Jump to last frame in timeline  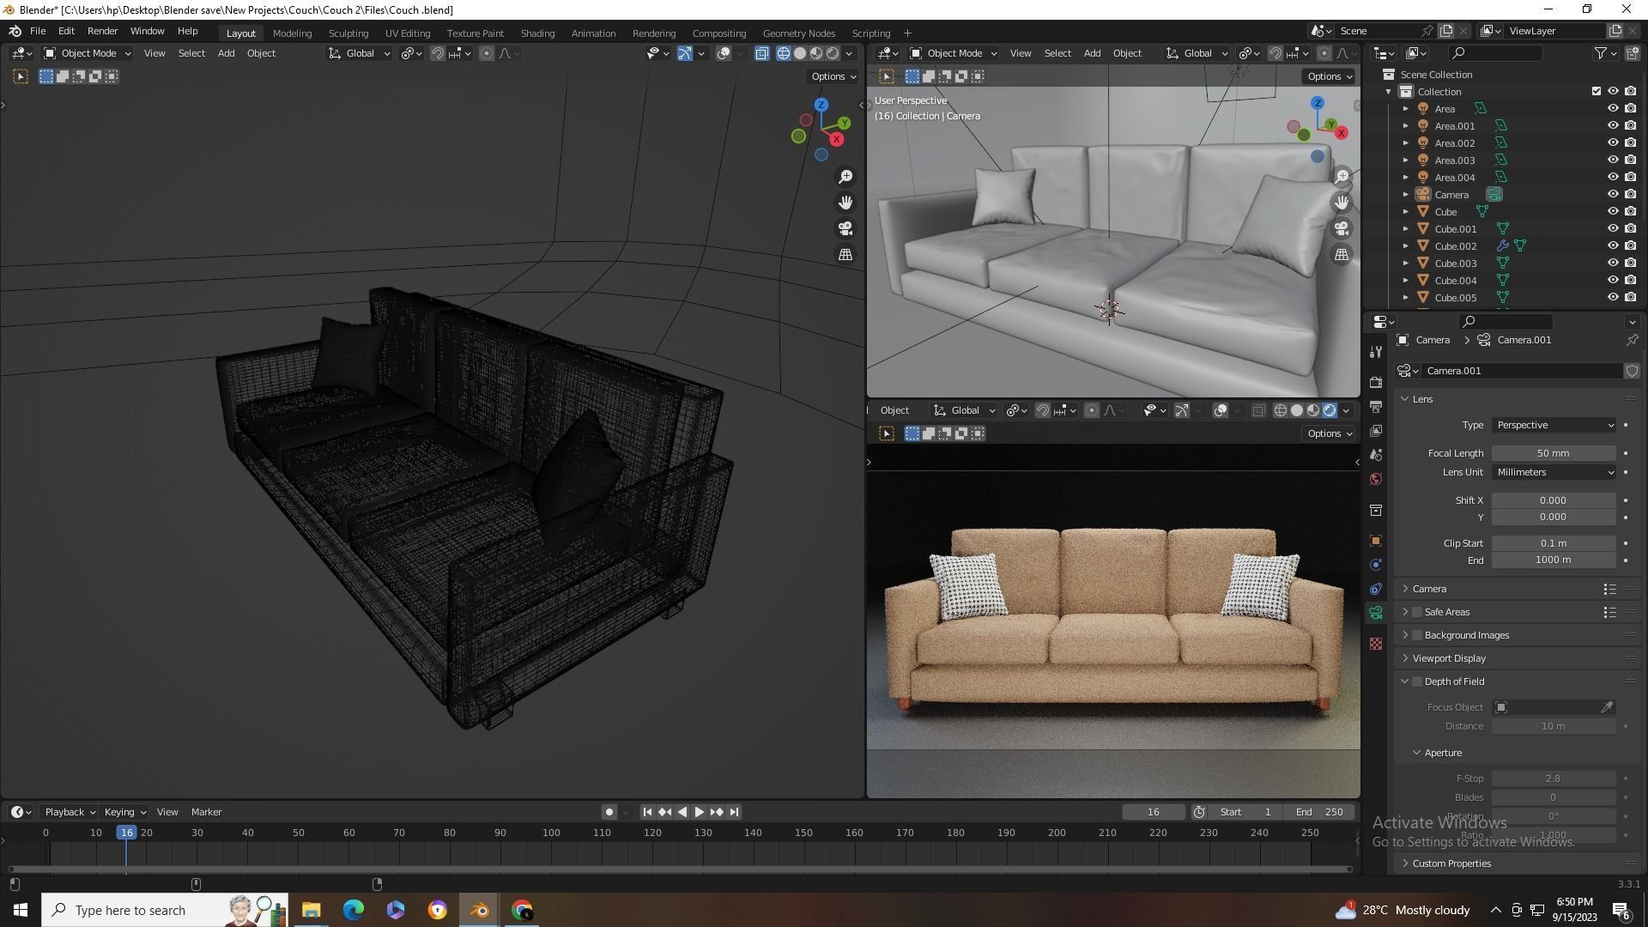pos(734,812)
